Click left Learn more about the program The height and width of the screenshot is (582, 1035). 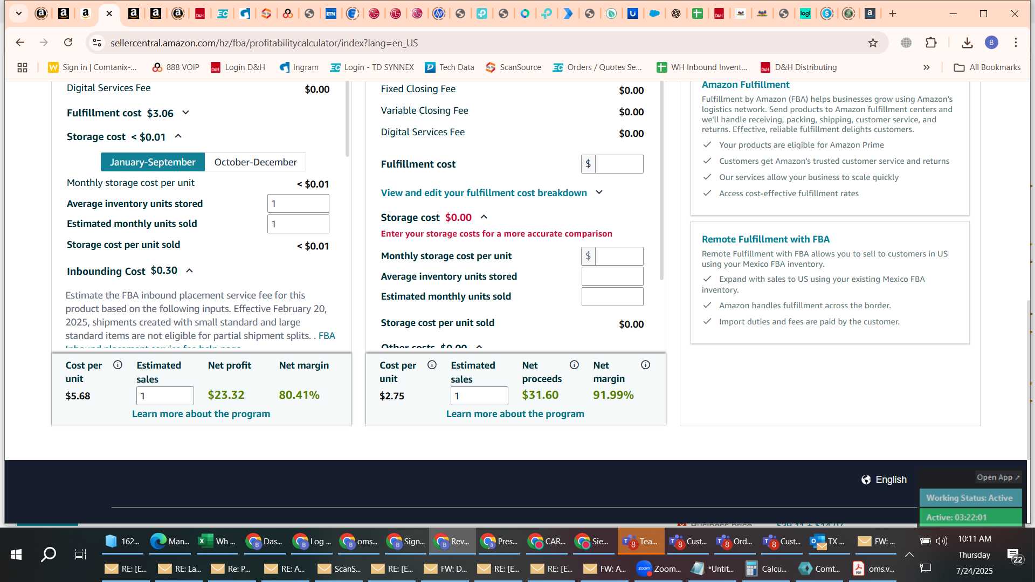point(201,414)
